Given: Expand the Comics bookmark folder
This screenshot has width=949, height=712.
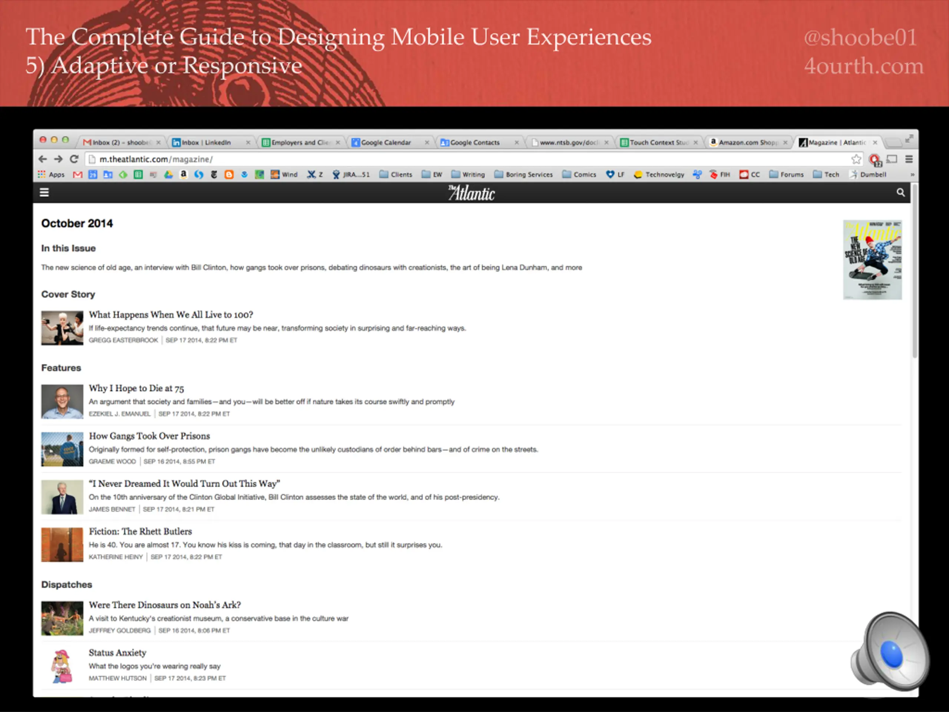Looking at the screenshot, I should click(x=579, y=174).
